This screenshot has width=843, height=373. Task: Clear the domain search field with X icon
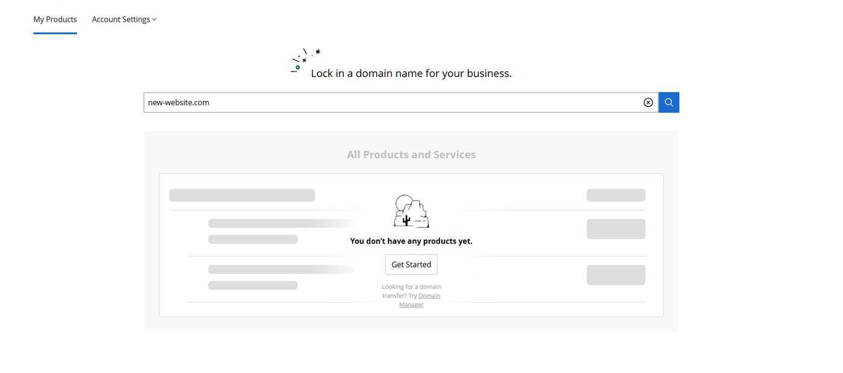[648, 102]
